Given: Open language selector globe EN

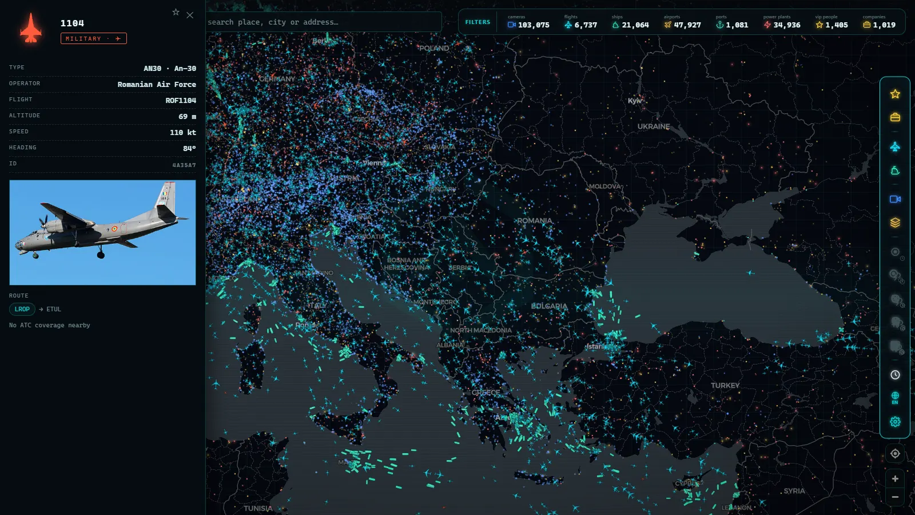Looking at the screenshot, I should click(x=895, y=398).
